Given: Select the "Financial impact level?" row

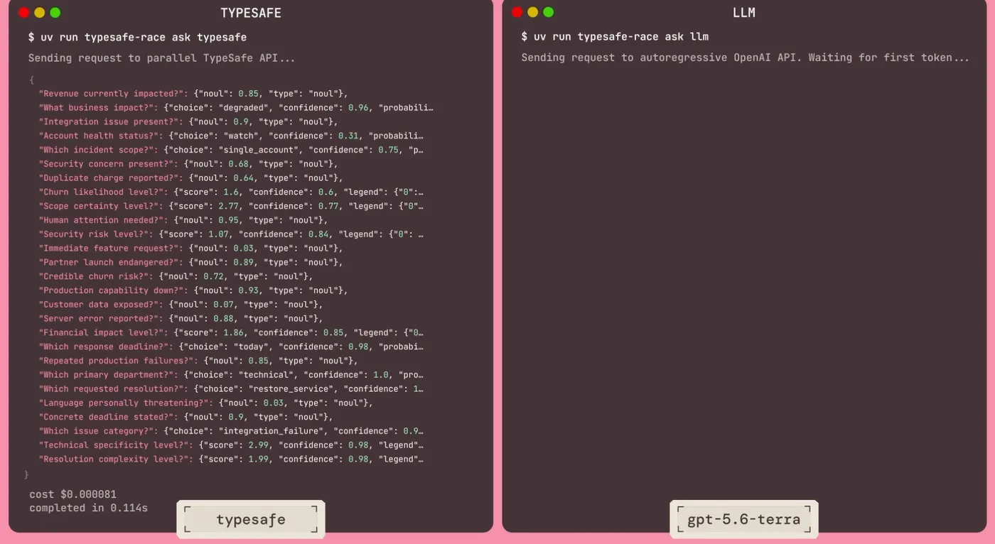Looking at the screenshot, I should (x=231, y=332).
